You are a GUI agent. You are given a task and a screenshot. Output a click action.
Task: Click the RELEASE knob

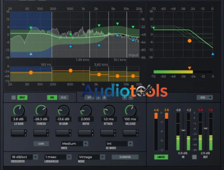(131, 110)
